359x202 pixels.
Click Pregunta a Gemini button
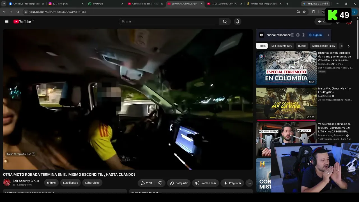pyautogui.click(x=315, y=4)
